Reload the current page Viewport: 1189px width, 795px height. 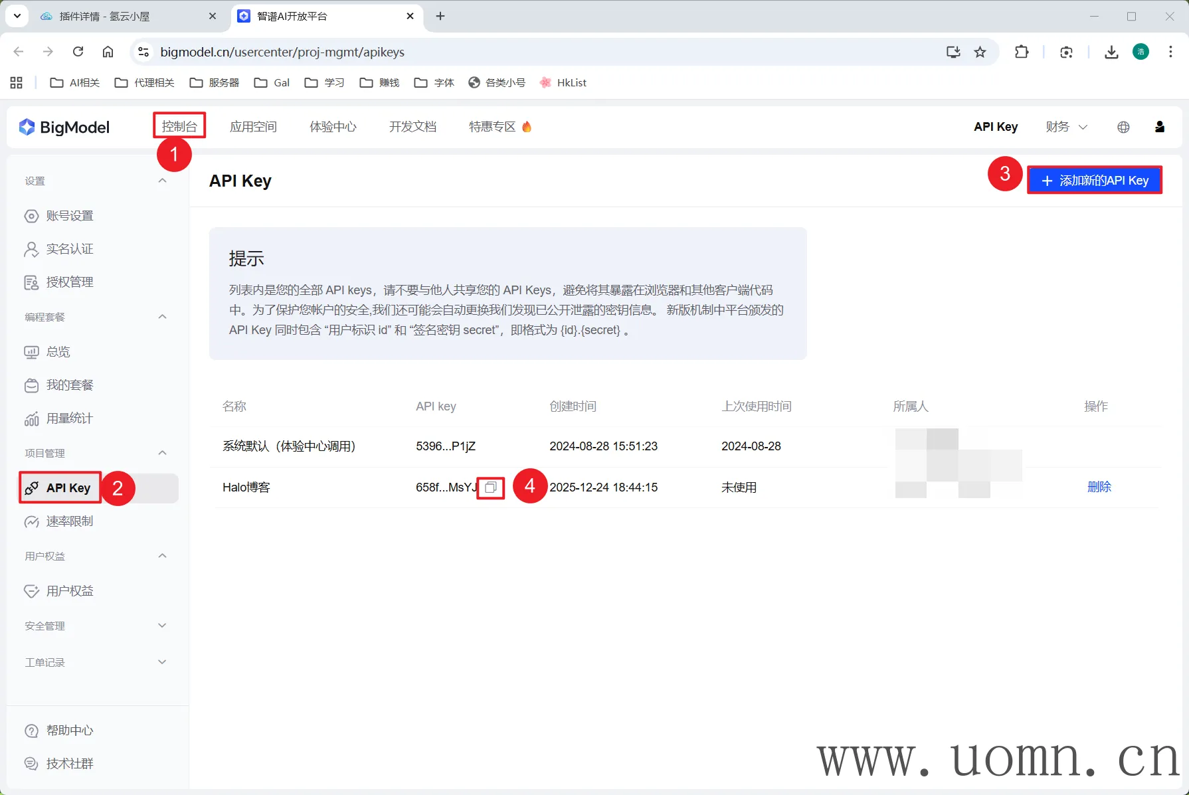78,52
